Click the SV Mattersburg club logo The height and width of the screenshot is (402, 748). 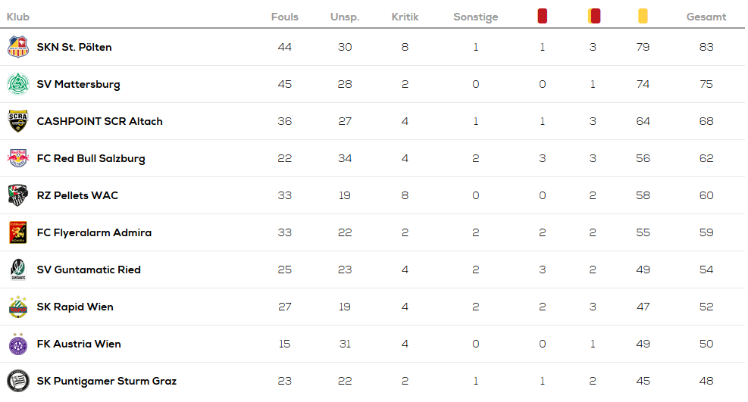pos(18,84)
